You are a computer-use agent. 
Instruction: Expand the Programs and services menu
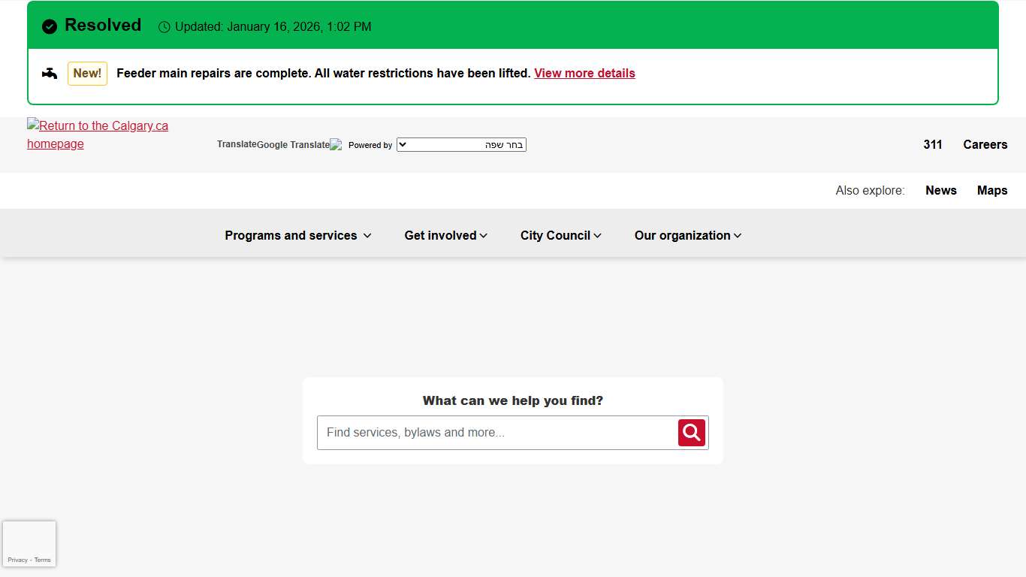coord(298,235)
